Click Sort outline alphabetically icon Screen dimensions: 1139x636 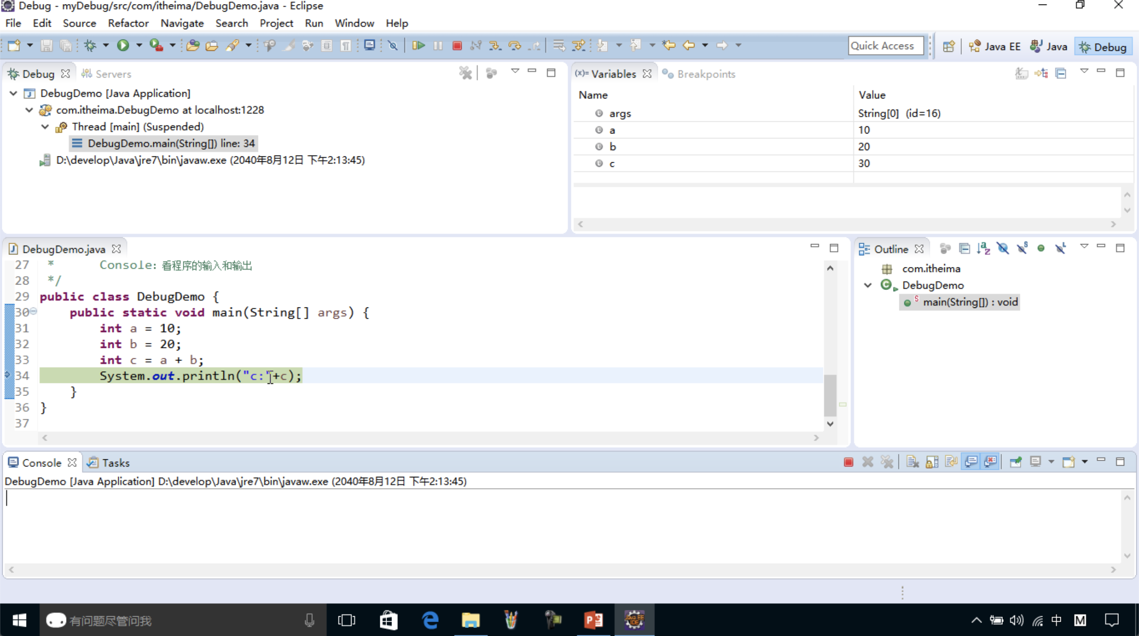983,249
